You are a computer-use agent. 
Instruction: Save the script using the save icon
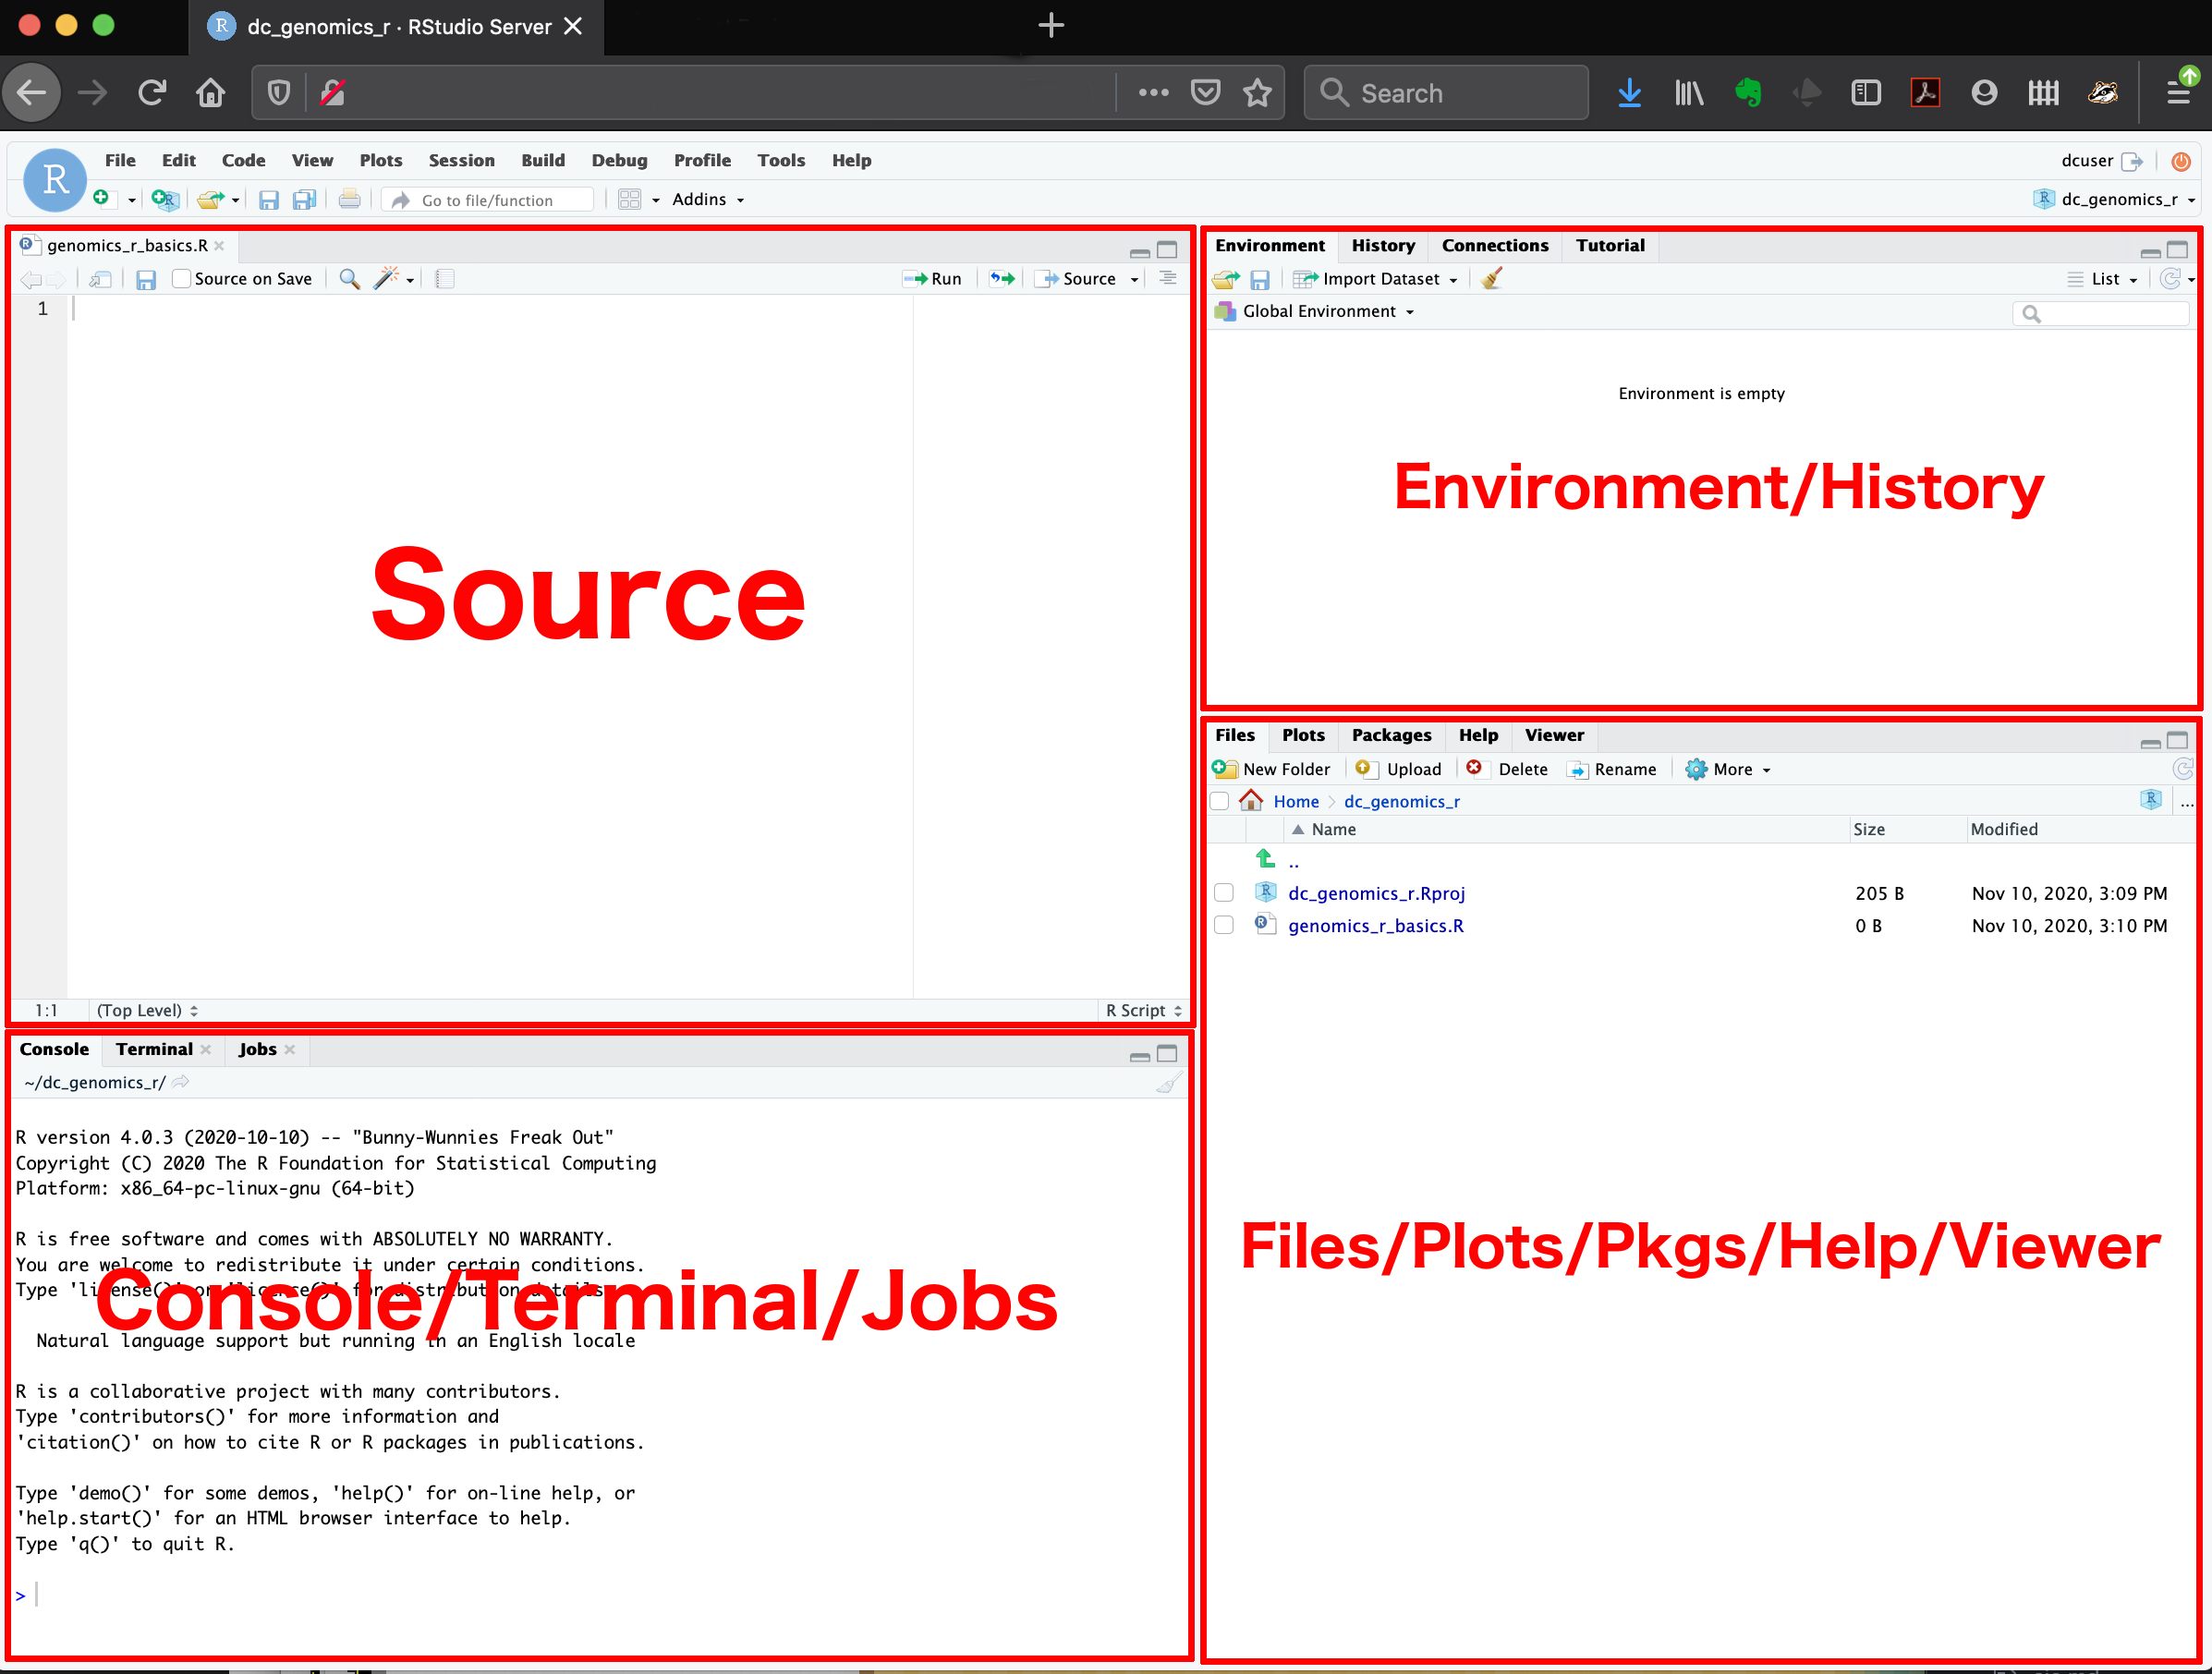click(x=146, y=279)
